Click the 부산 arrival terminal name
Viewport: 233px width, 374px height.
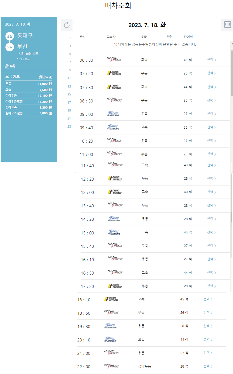[x=22, y=47]
